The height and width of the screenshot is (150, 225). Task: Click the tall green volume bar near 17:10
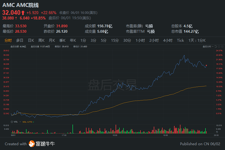(x=73, y=129)
